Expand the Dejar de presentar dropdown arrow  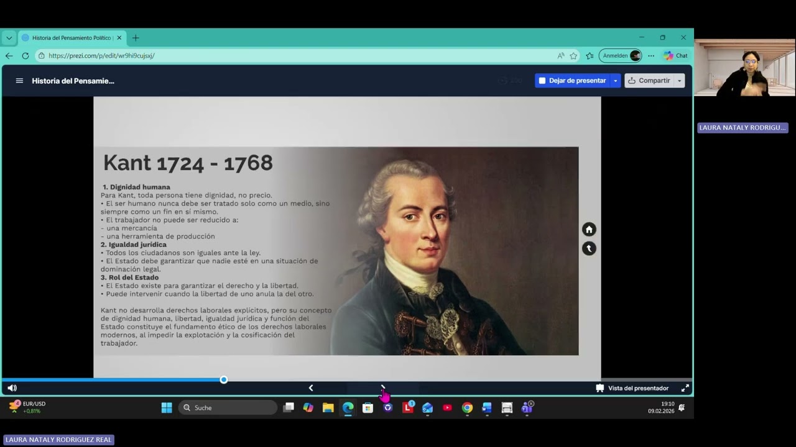tap(616, 81)
